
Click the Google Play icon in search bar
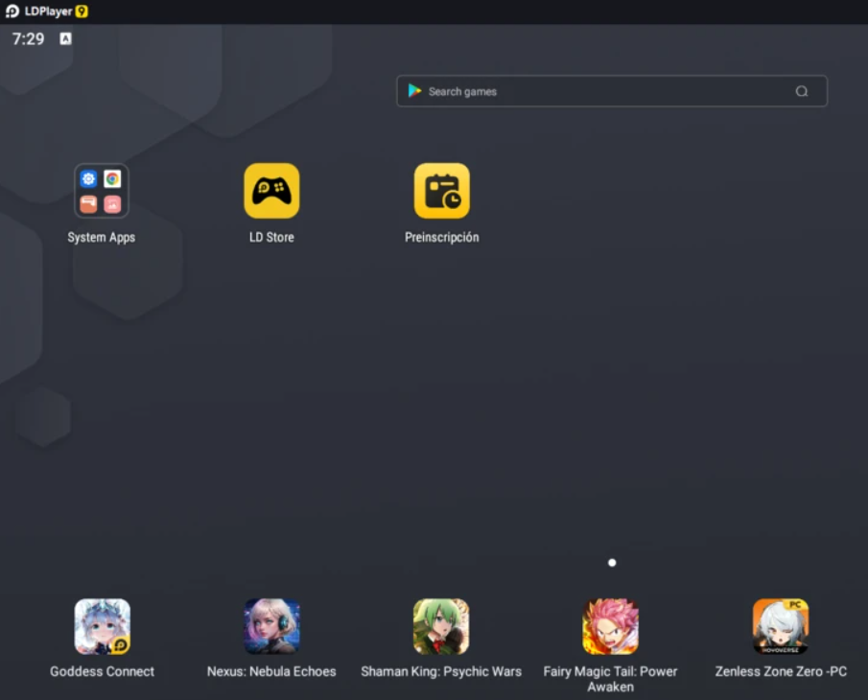tap(414, 91)
